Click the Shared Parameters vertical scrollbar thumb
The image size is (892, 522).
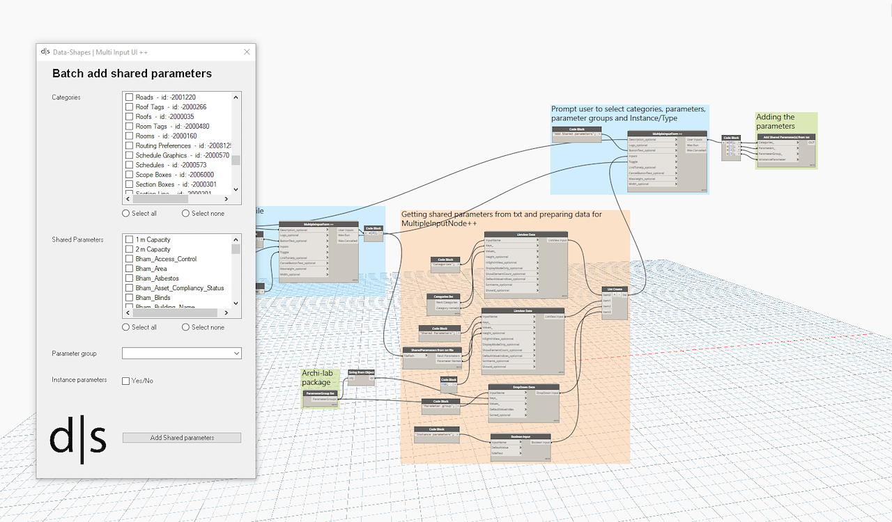(236, 249)
